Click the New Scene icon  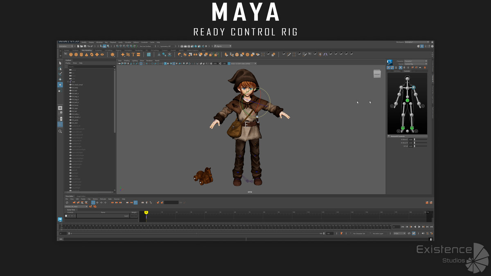pyautogui.click(x=78, y=46)
